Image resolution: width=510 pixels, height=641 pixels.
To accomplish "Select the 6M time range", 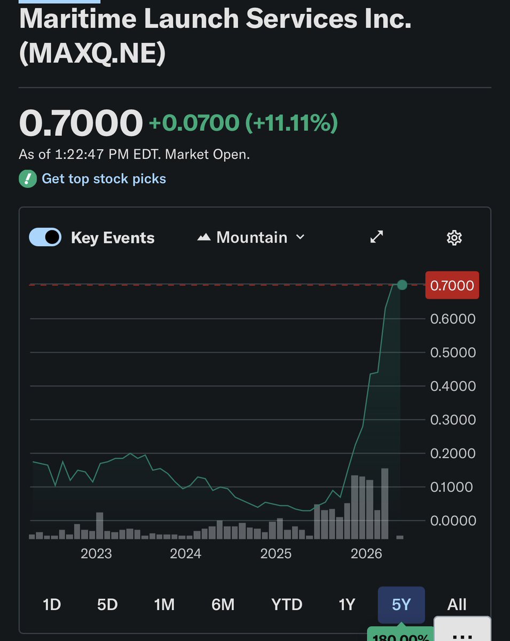I will (223, 604).
